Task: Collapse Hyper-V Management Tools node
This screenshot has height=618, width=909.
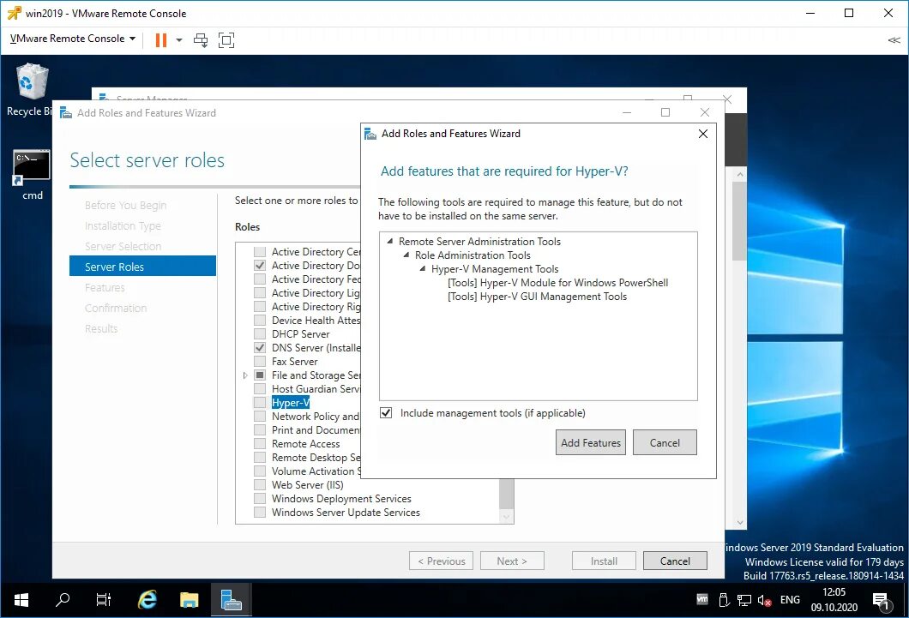Action: (423, 269)
